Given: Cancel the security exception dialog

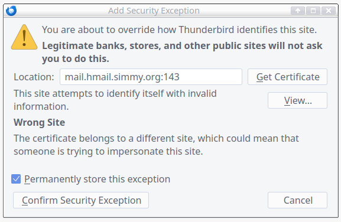Looking at the screenshot, I should click(297, 200).
